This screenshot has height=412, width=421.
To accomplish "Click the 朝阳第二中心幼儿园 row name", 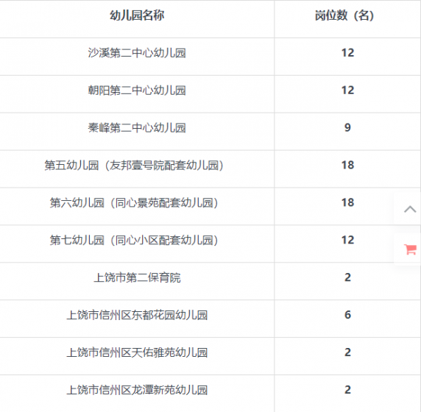I will point(137,90).
